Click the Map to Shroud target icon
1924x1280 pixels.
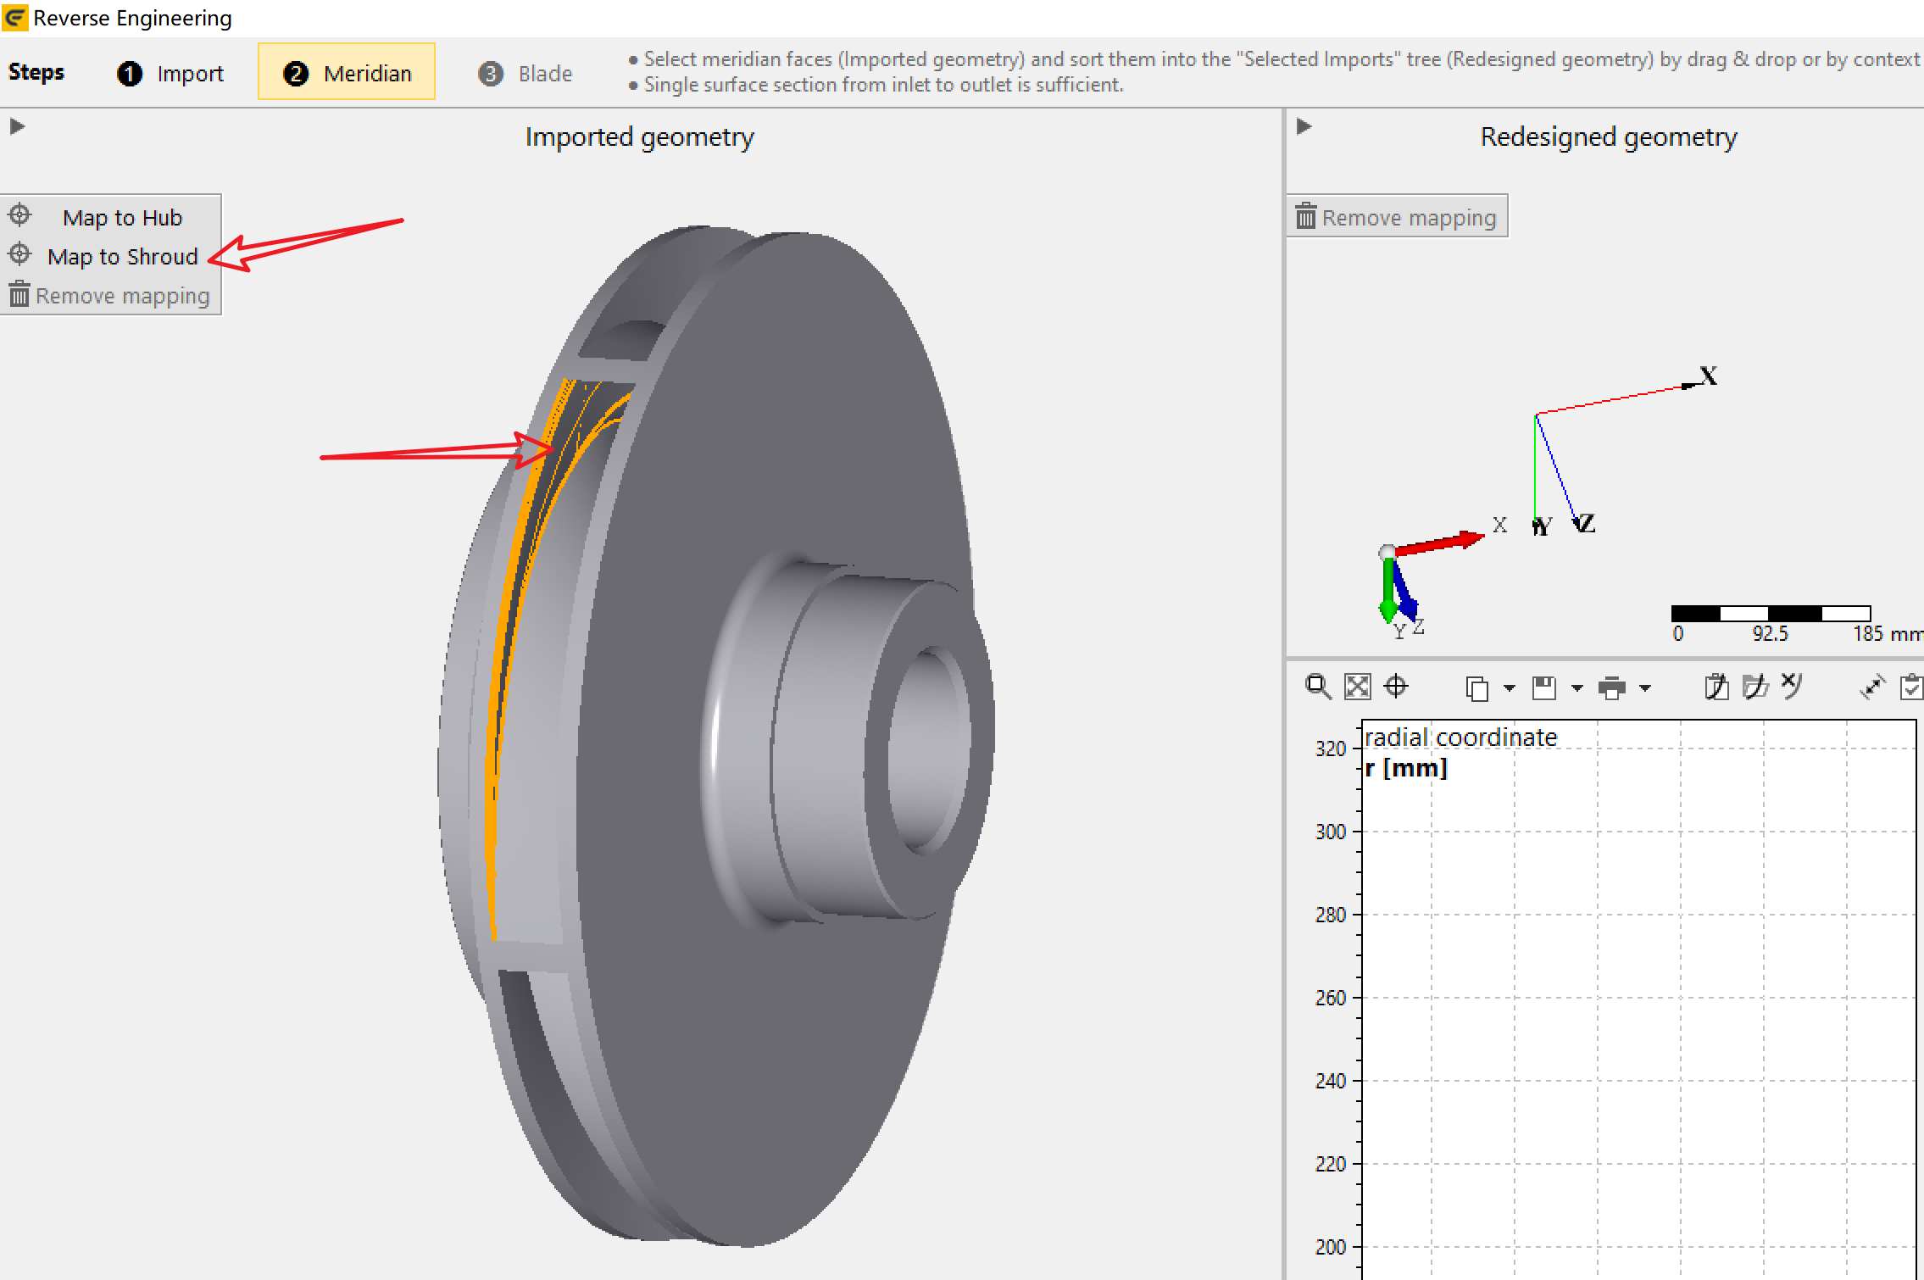[x=19, y=254]
